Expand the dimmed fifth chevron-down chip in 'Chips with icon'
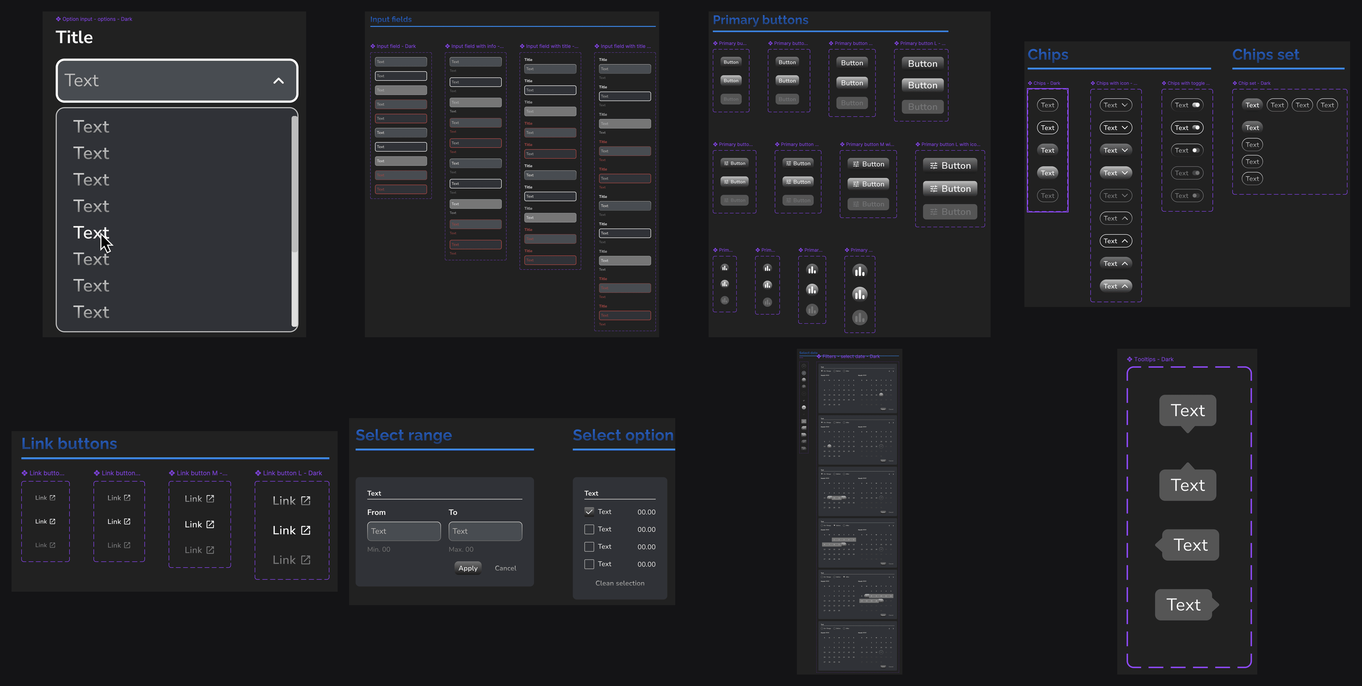The height and width of the screenshot is (686, 1362). 1116,196
